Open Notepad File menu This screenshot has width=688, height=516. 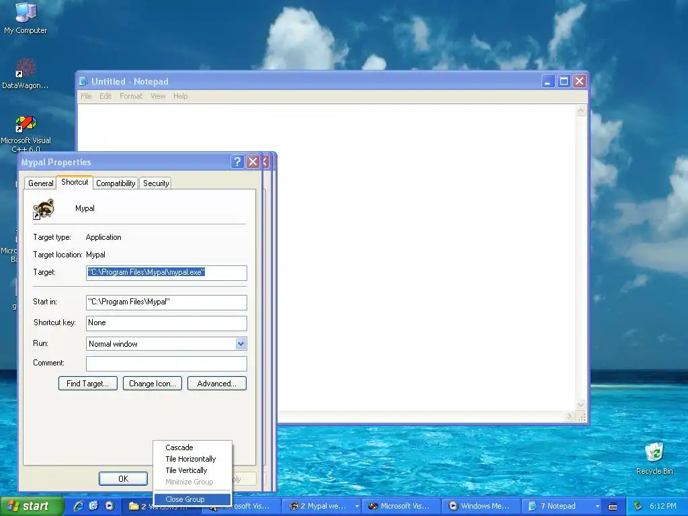[x=86, y=96]
